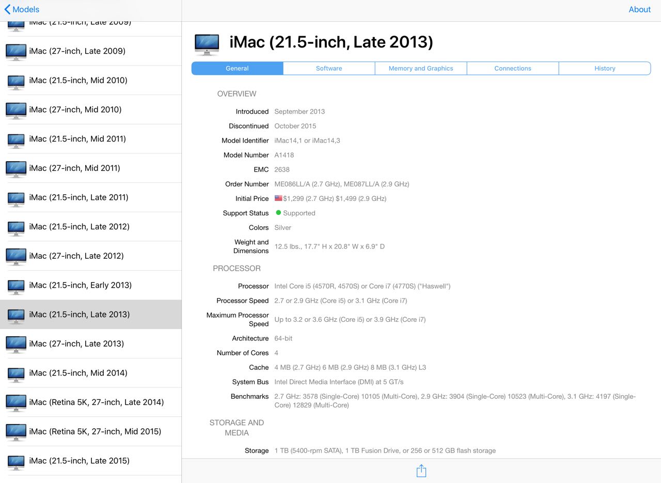661x483 pixels.
Task: Click the iMac icon for Retina 5K, Late 2014
Action: [x=16, y=403]
